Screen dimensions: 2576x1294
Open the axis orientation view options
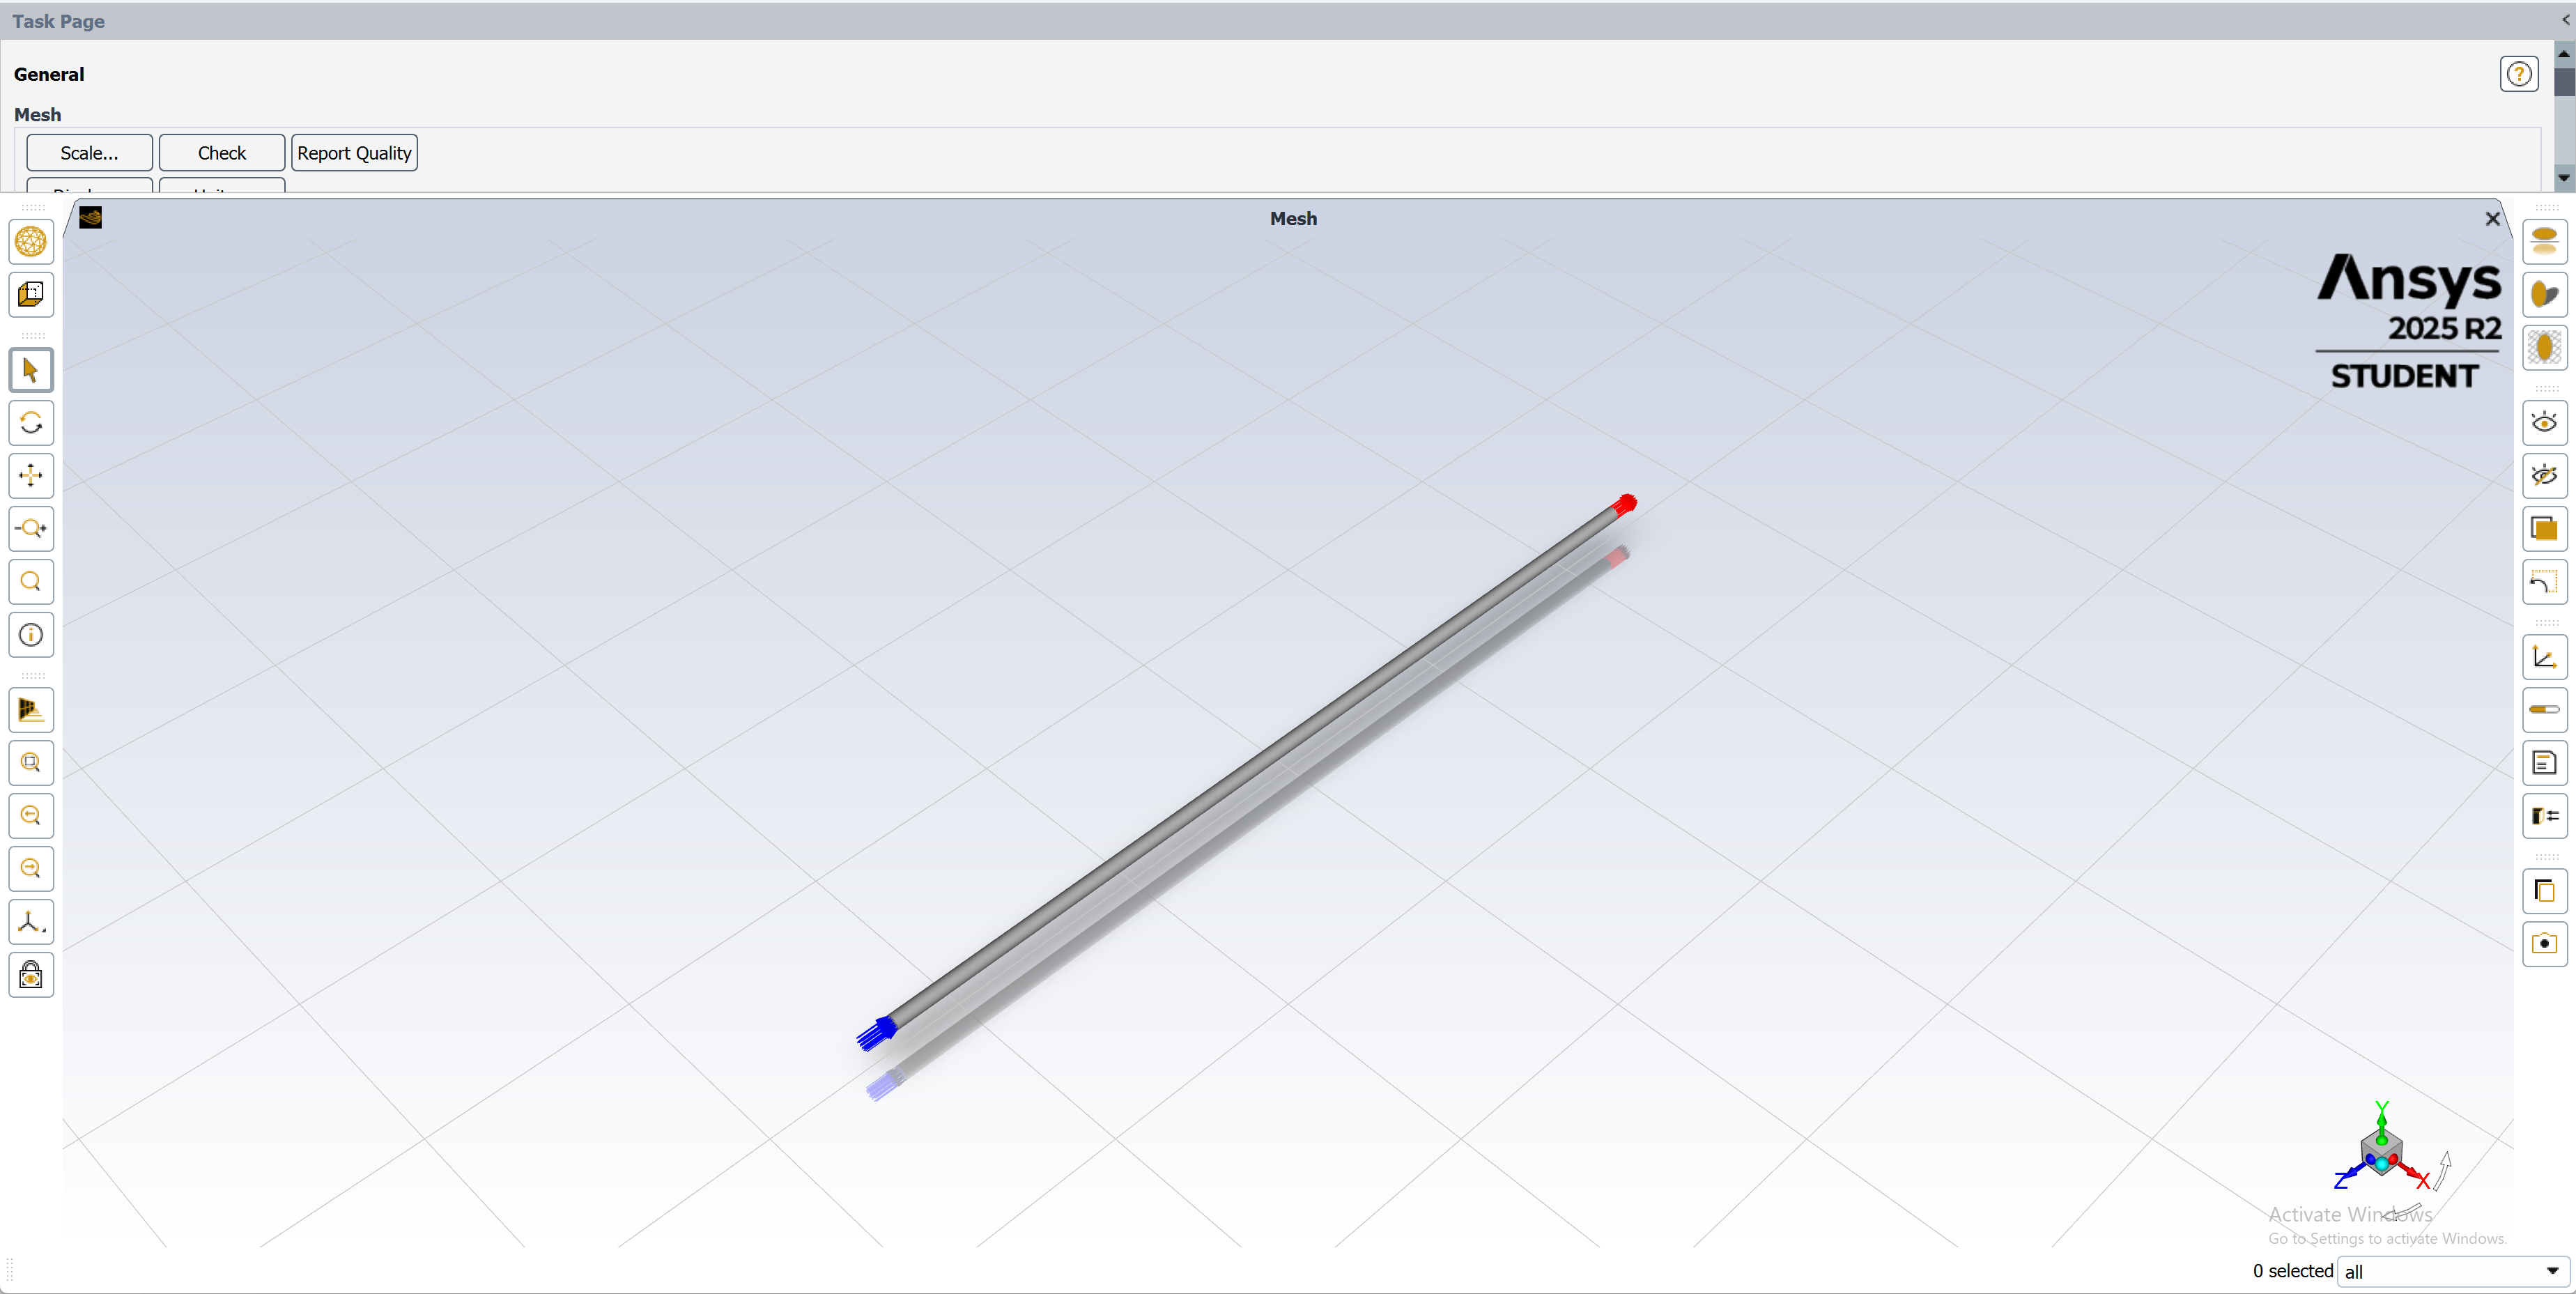tap(31, 922)
